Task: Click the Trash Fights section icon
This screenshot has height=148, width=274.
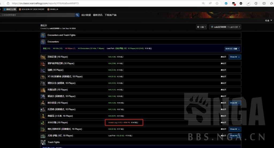Action: [x=43, y=142]
